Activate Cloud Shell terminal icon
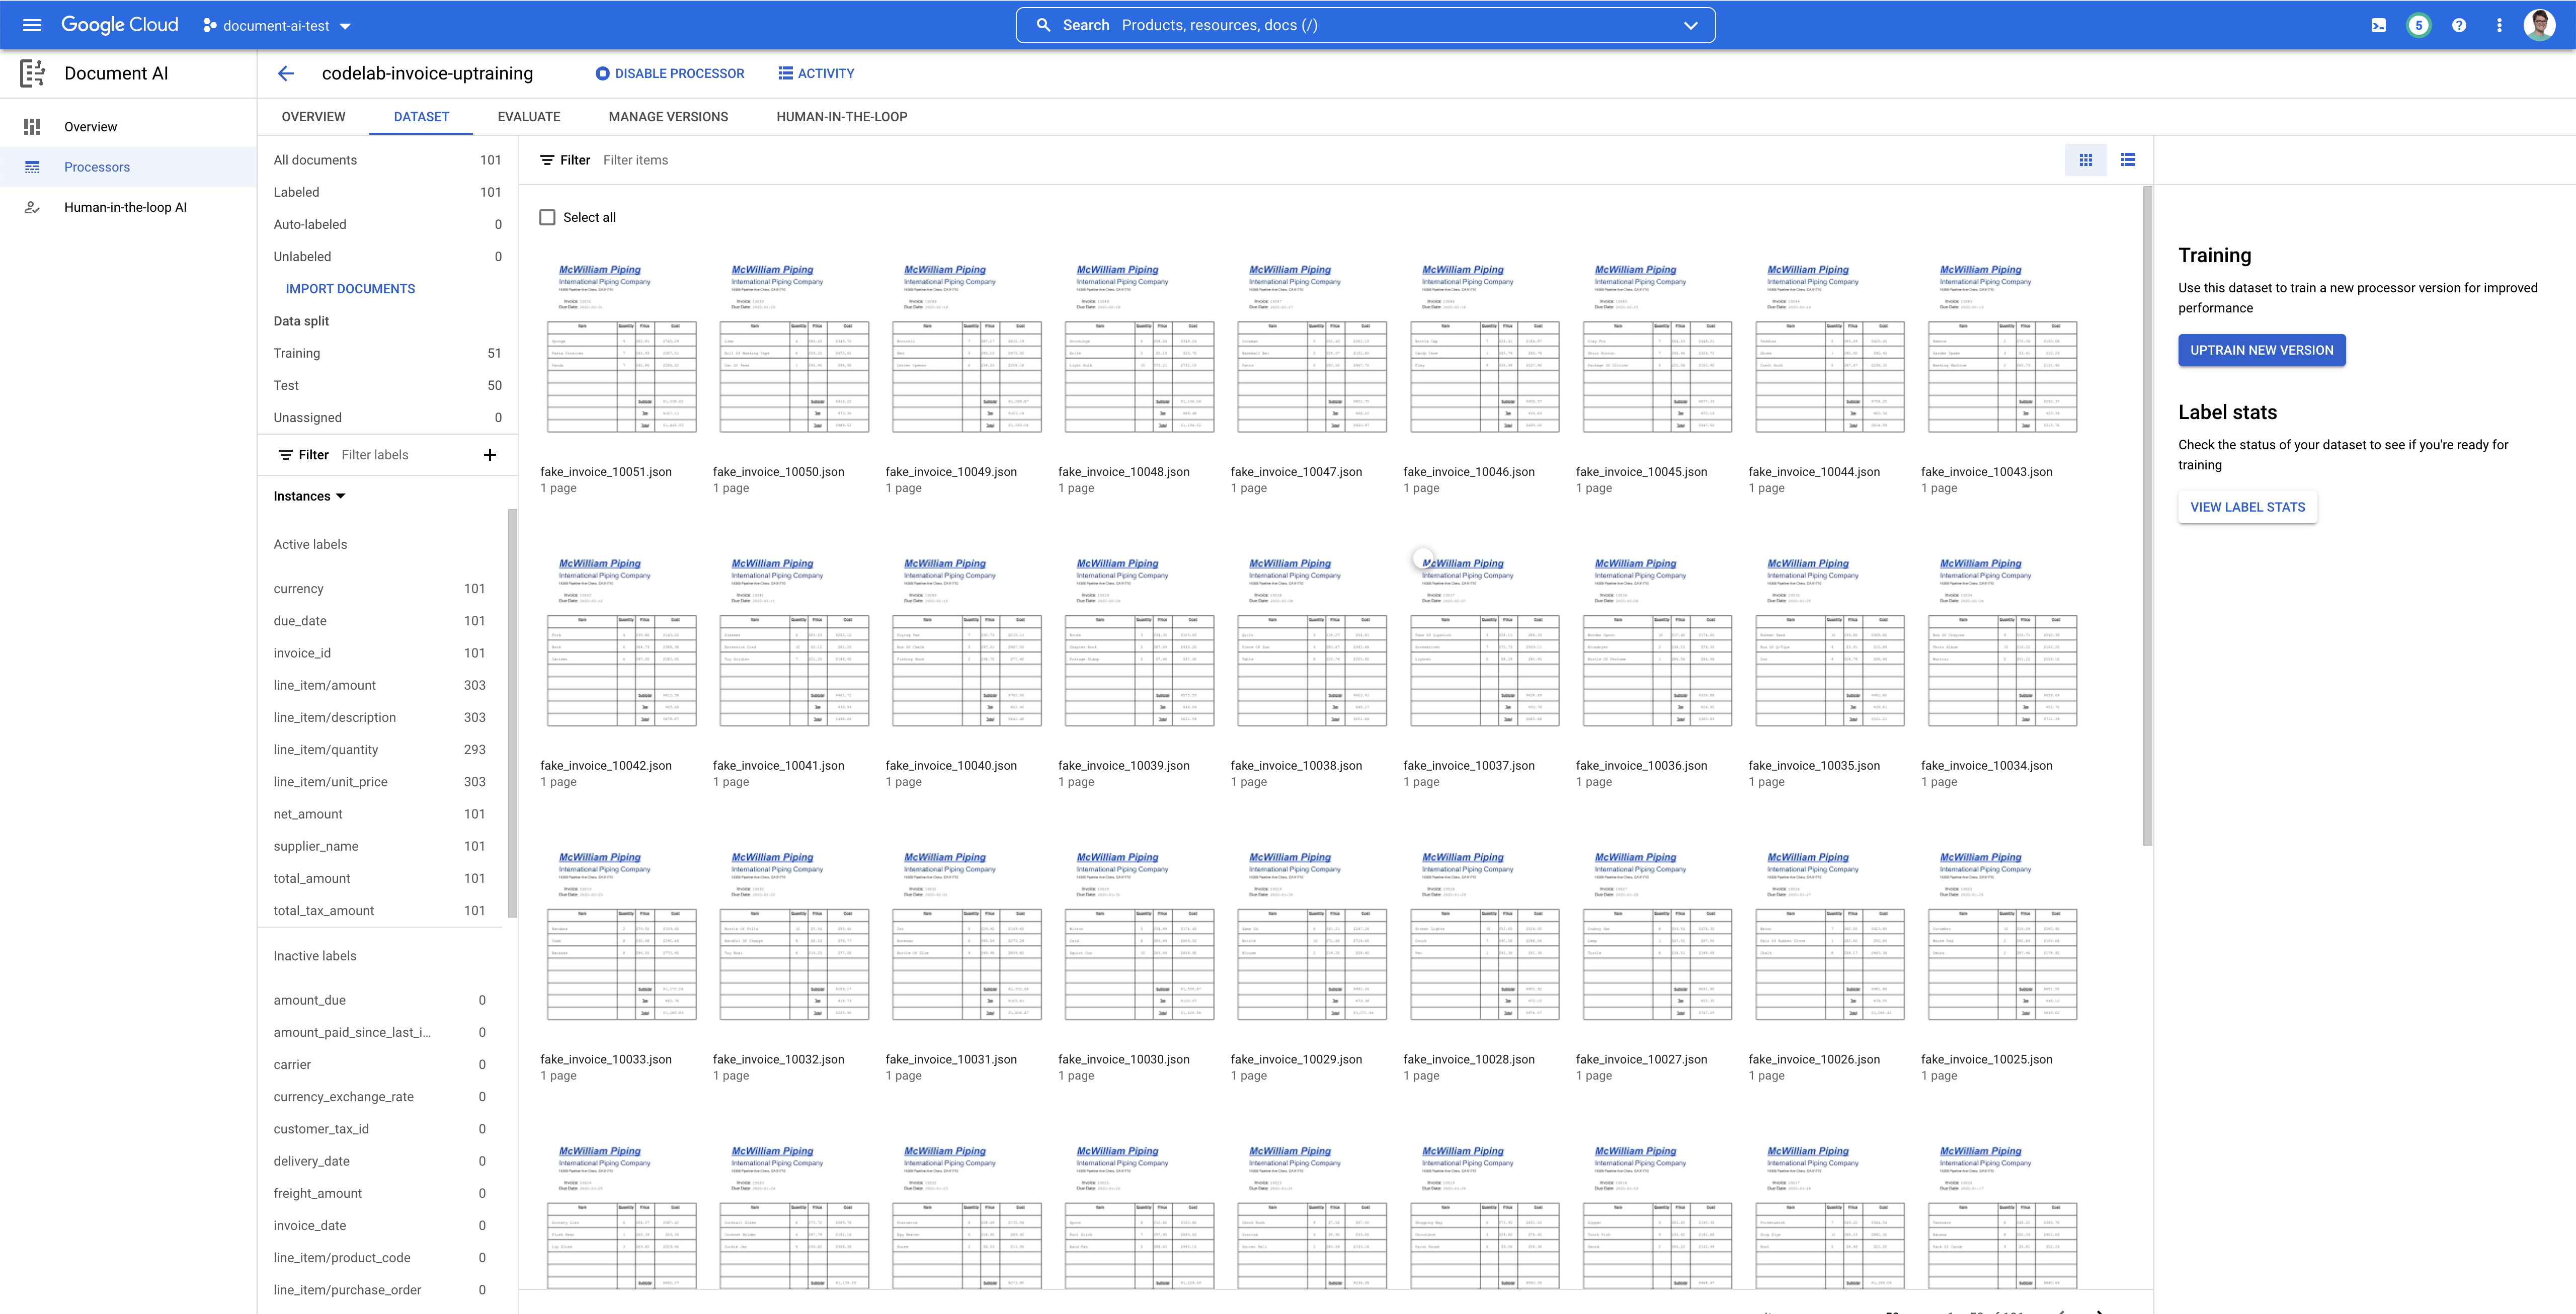 pyautogui.click(x=2378, y=25)
